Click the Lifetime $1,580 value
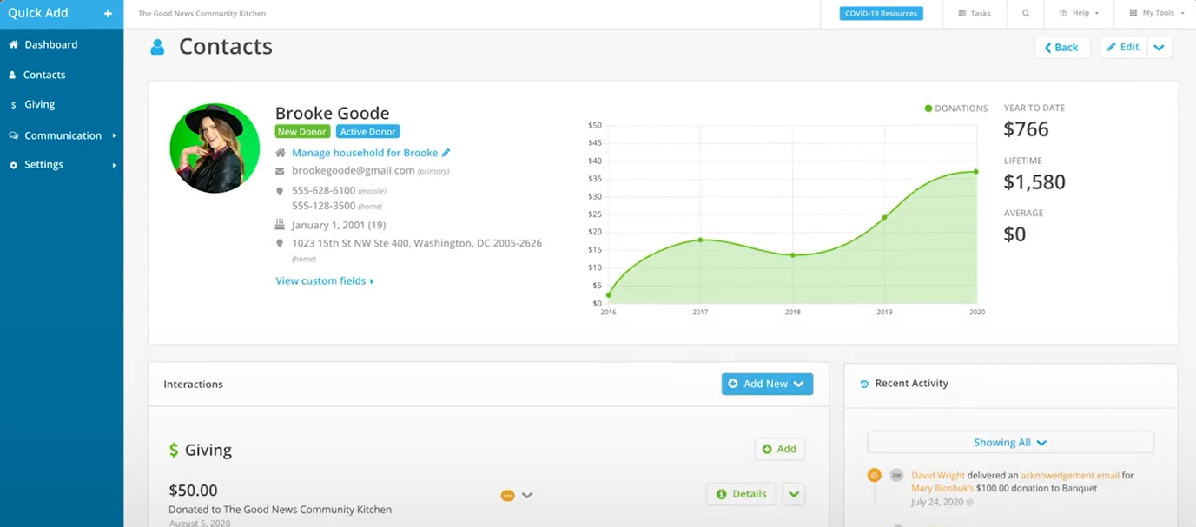 click(1034, 182)
